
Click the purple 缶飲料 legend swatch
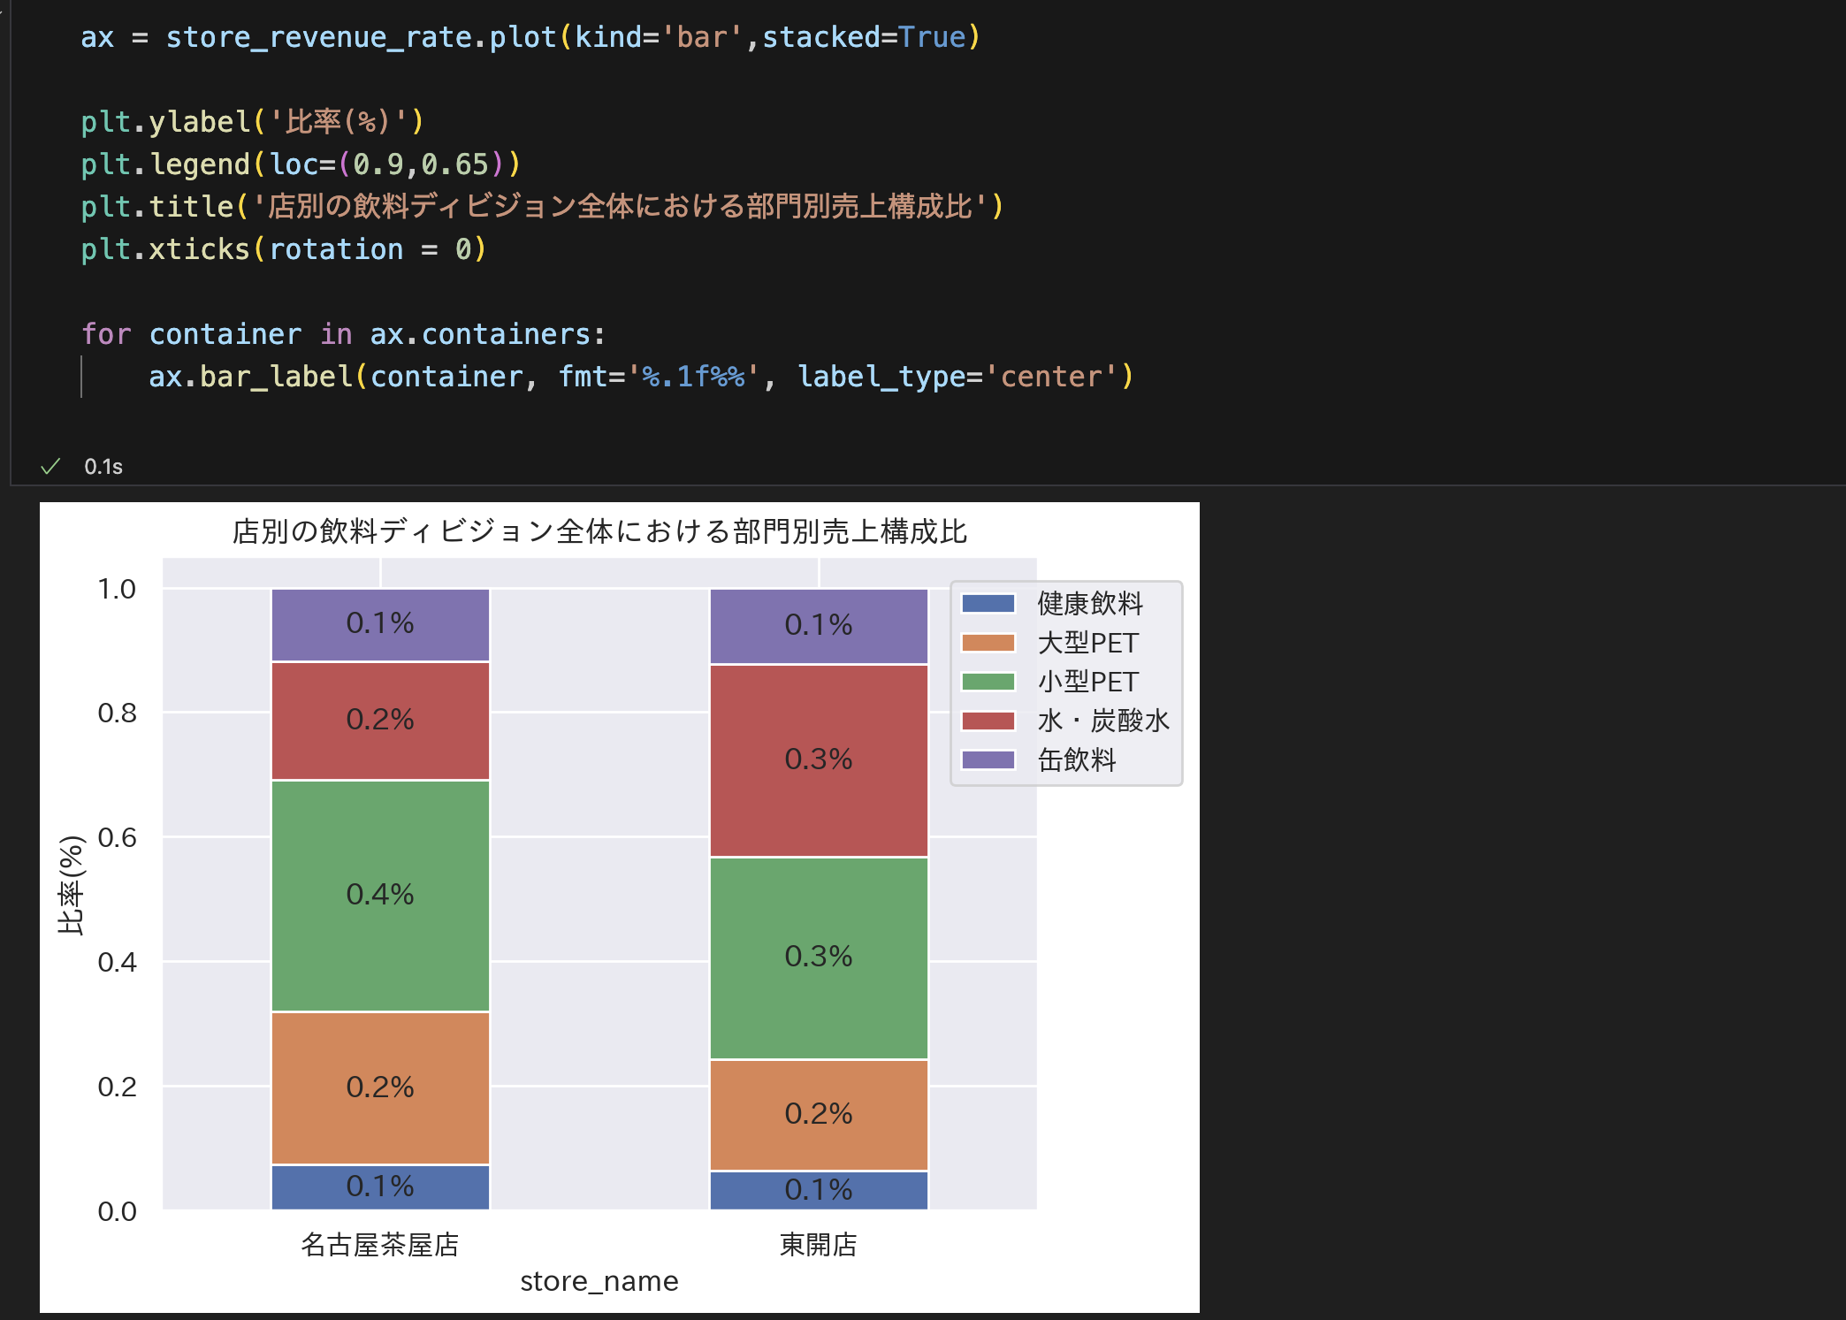coord(988,759)
